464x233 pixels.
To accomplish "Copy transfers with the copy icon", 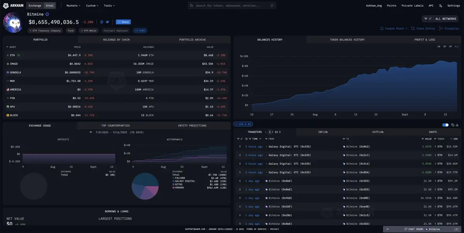I will click(x=453, y=125).
